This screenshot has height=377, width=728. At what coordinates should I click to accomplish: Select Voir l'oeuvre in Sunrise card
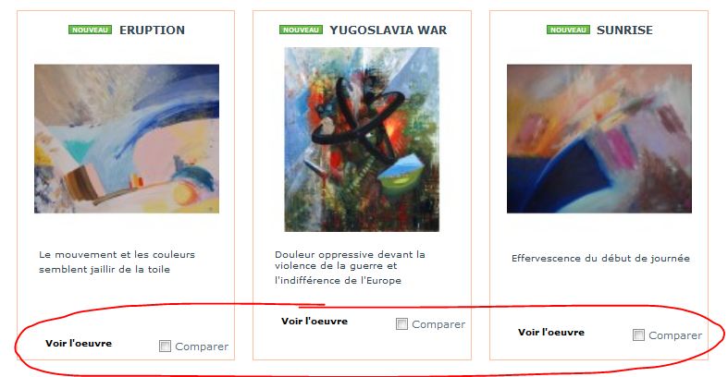click(551, 332)
